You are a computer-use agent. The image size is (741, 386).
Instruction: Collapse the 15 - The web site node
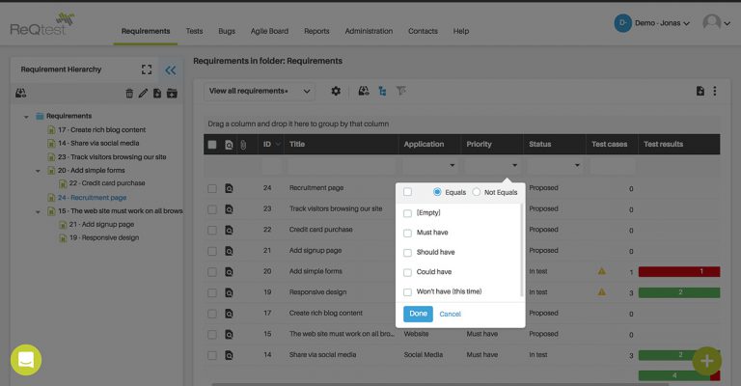38,212
